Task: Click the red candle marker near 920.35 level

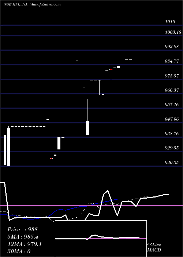Action: coord(51,158)
